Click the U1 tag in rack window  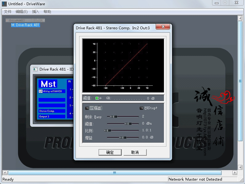[x=41, y=91]
